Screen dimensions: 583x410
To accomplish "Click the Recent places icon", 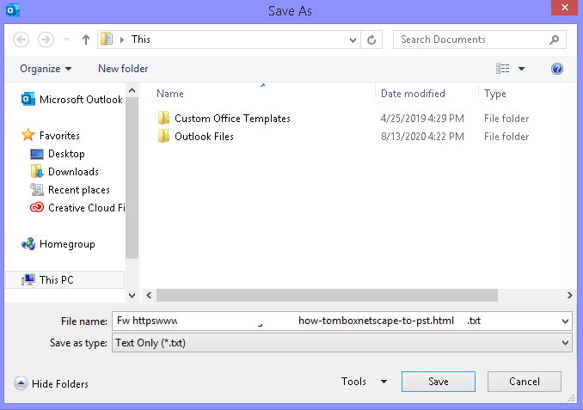I will (x=37, y=190).
